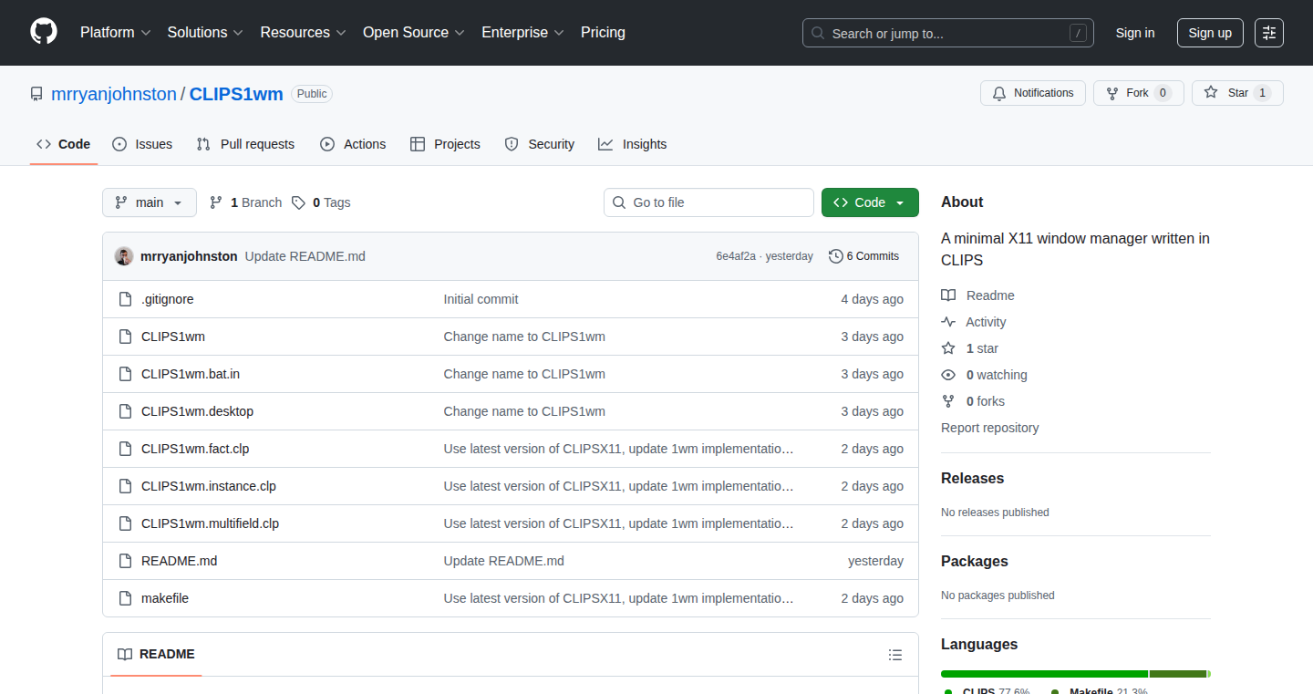
Task: Click commit hash 6e4af2a
Action: coord(736,256)
